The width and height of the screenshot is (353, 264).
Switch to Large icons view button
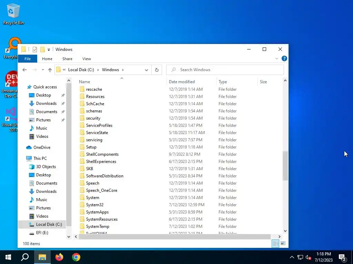tap(283, 244)
